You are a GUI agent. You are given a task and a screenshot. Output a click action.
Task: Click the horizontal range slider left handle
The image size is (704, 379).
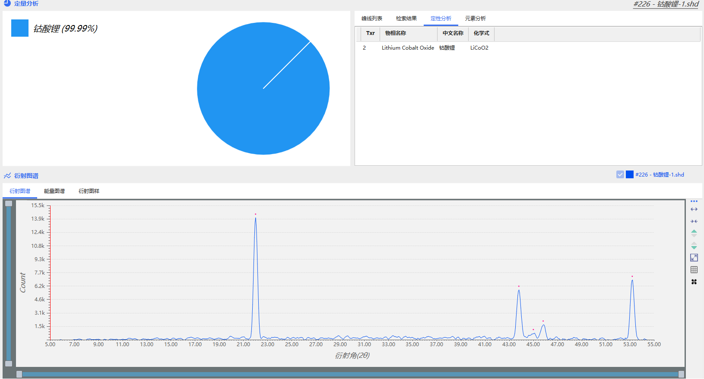19,374
